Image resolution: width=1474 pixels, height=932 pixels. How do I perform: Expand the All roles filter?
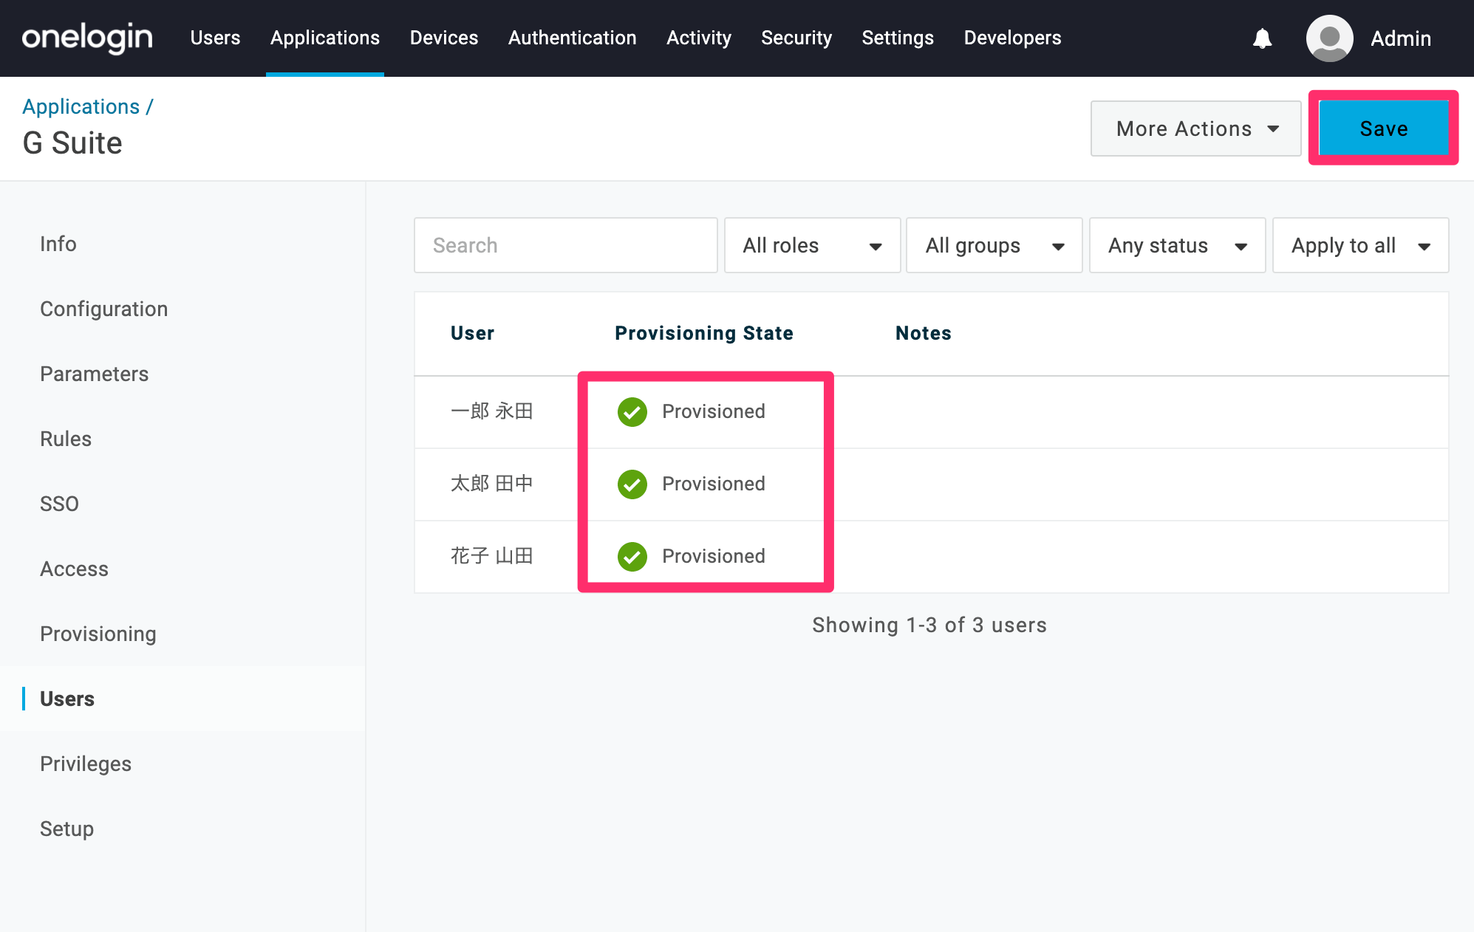(812, 245)
